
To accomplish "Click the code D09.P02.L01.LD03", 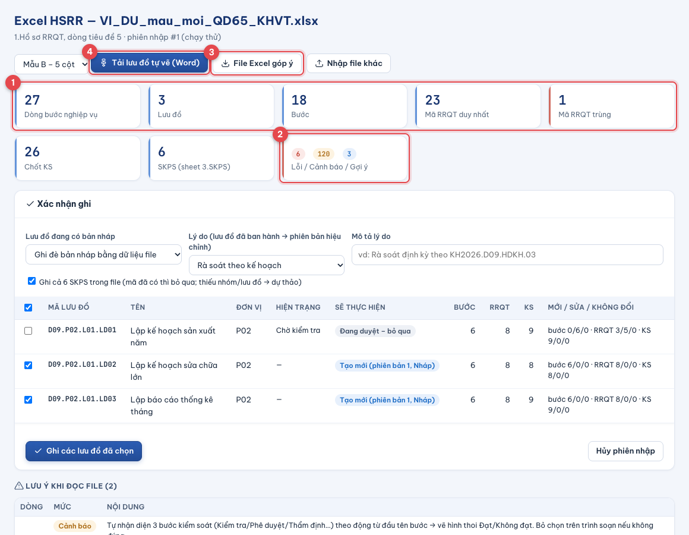I will coord(82,399).
